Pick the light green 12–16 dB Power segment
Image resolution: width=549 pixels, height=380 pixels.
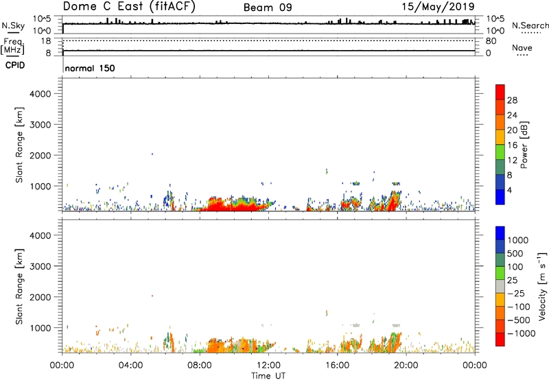pyautogui.click(x=500, y=152)
